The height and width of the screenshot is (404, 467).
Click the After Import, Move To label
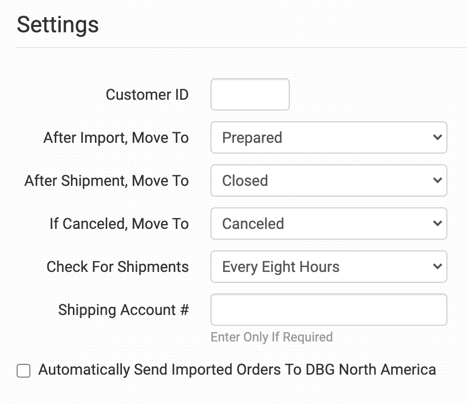point(116,137)
